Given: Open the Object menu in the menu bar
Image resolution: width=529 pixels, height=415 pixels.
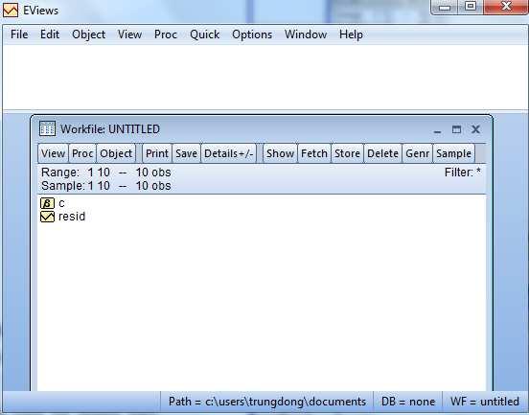Looking at the screenshot, I should point(89,35).
